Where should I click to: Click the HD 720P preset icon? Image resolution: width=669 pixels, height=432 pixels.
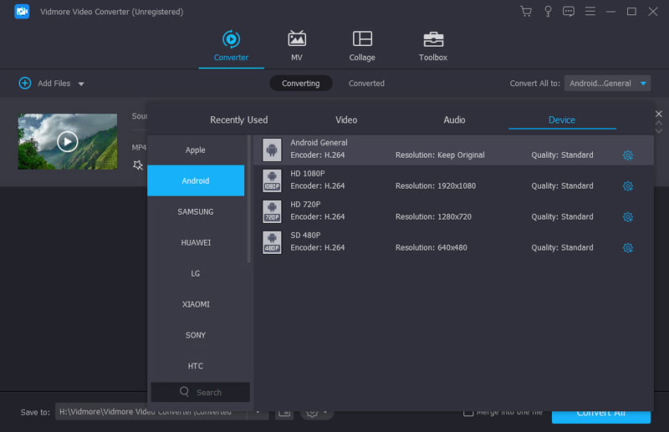pos(272,211)
